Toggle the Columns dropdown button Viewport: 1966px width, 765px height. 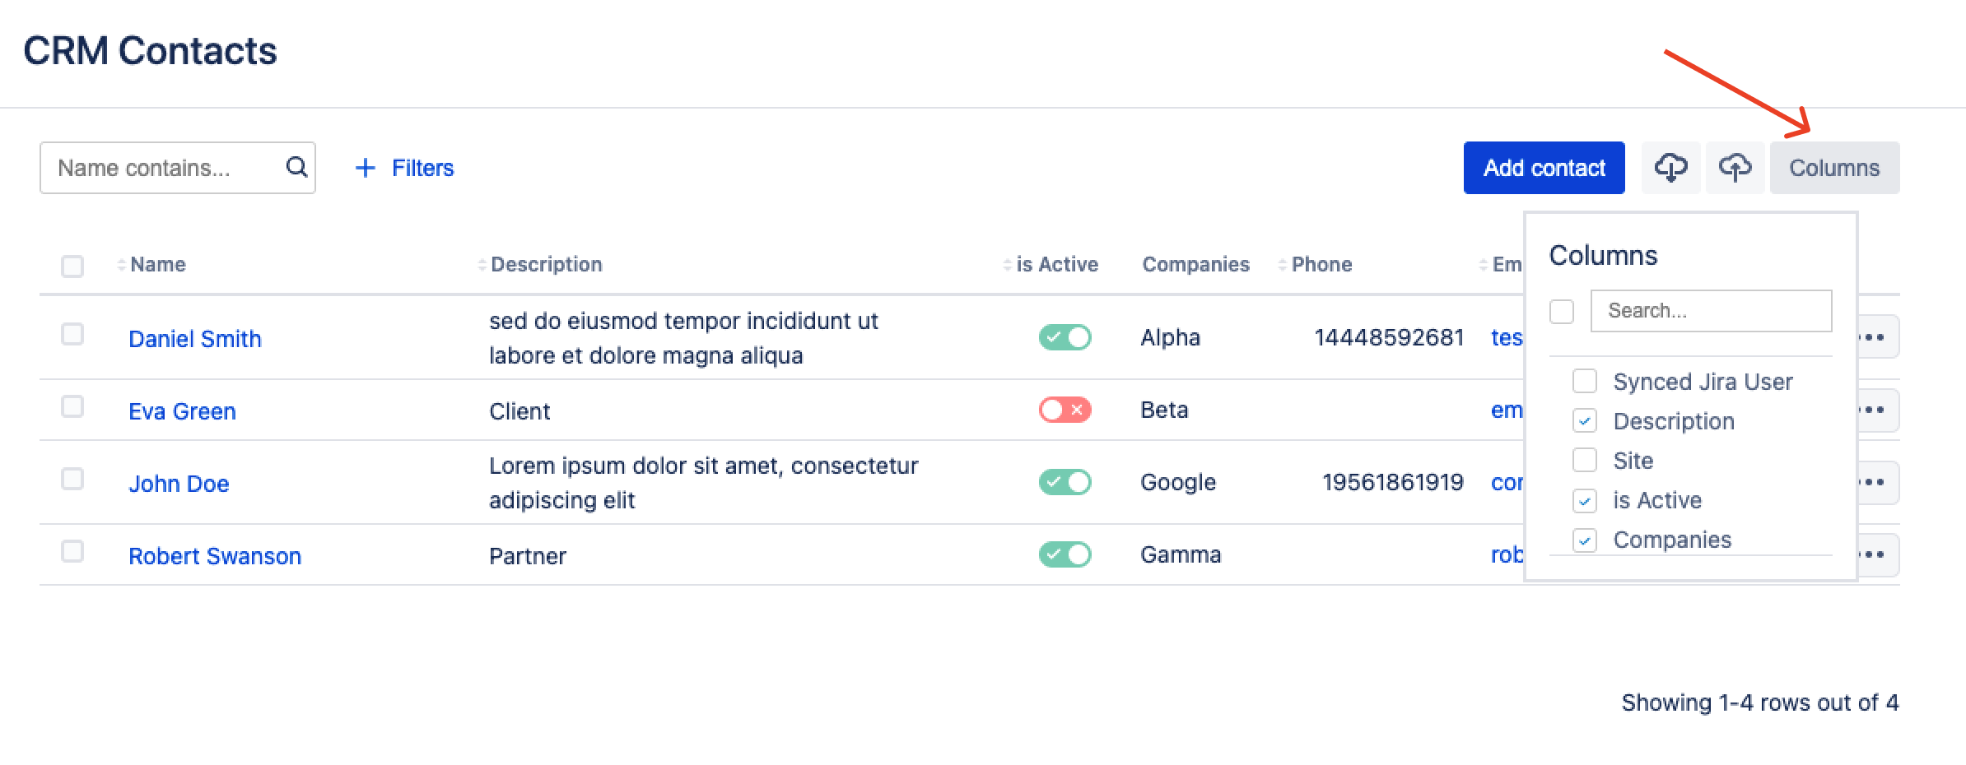pos(1834,168)
